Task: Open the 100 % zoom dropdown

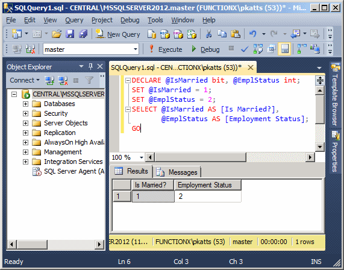Action: click(142, 157)
